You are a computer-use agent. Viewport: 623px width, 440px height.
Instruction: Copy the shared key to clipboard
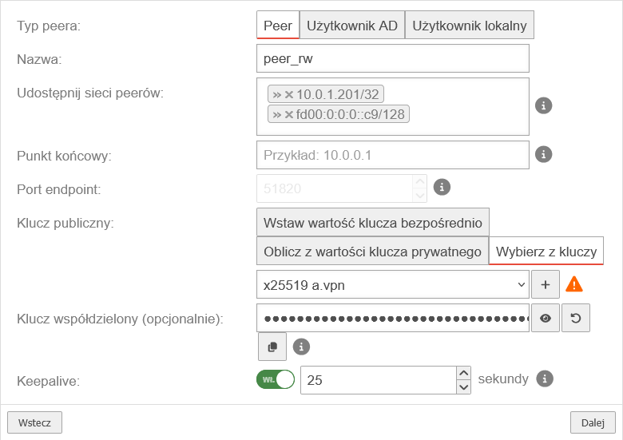pos(272,347)
